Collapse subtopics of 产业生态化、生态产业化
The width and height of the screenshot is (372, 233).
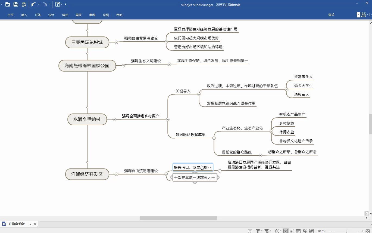[x=271, y=131]
